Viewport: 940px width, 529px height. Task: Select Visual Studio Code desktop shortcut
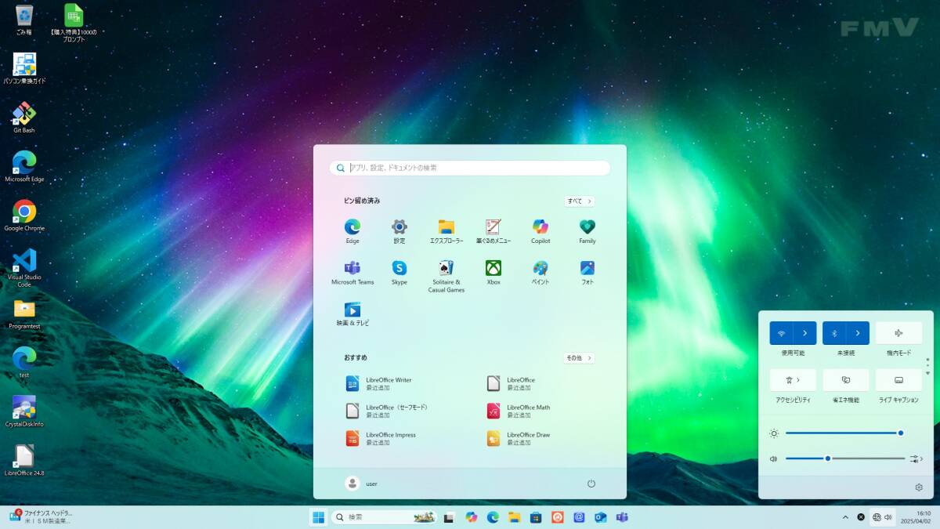point(24,267)
